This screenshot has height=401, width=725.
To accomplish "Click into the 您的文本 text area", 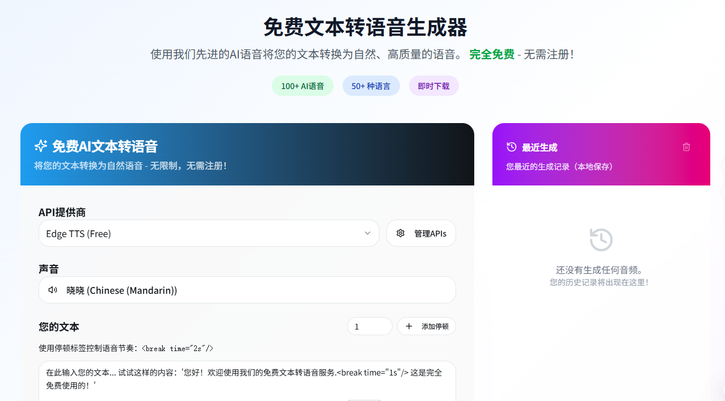I will [247, 381].
